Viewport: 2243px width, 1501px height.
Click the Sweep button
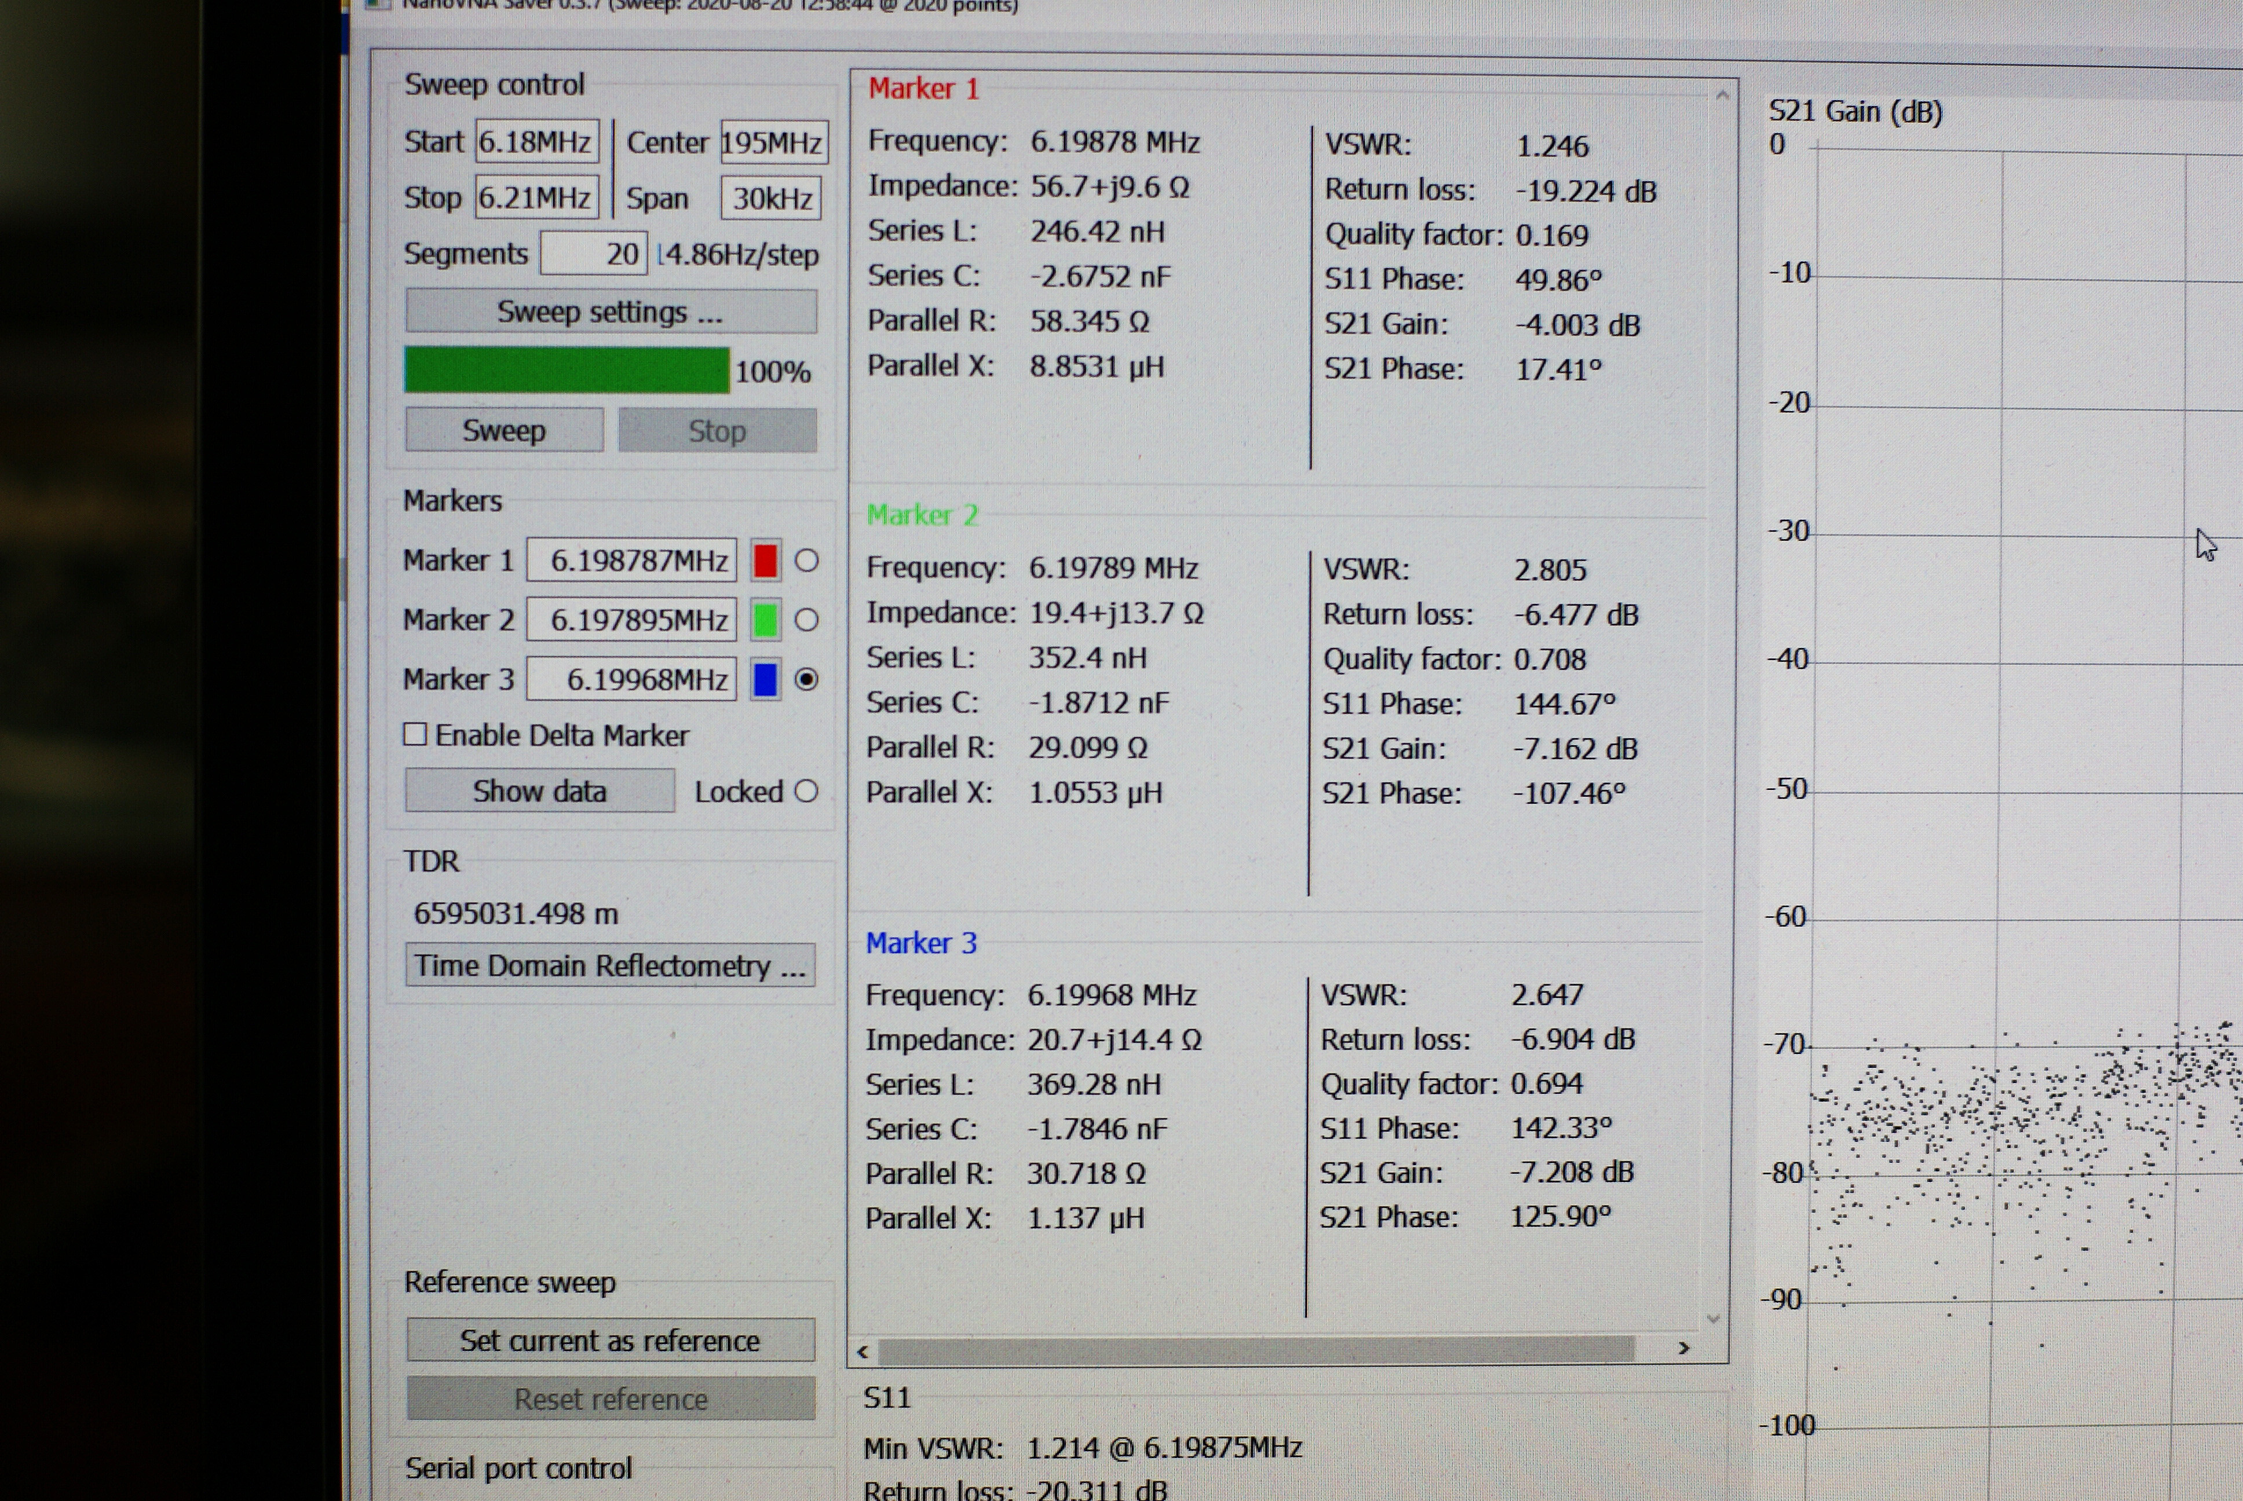tap(503, 430)
